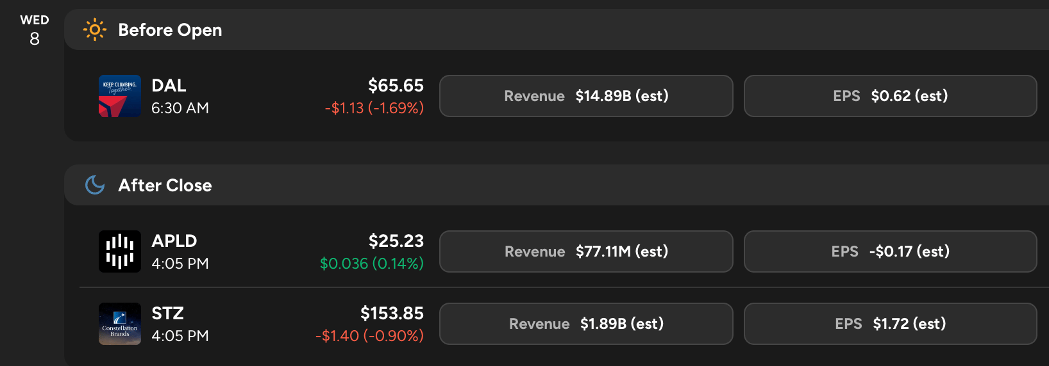Click DAL stock price $65.65
This screenshot has width=1049, height=366.
click(396, 86)
